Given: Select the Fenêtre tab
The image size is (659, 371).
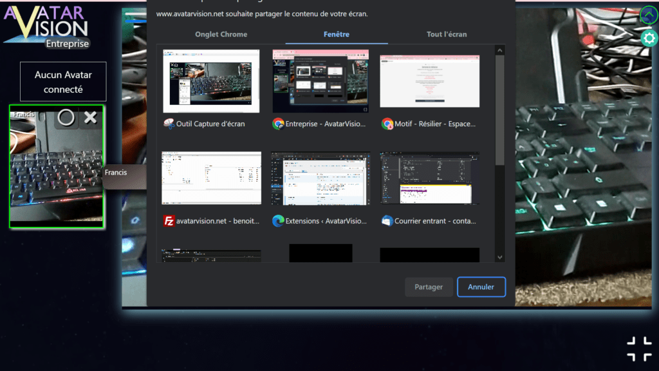Looking at the screenshot, I should click(x=337, y=34).
